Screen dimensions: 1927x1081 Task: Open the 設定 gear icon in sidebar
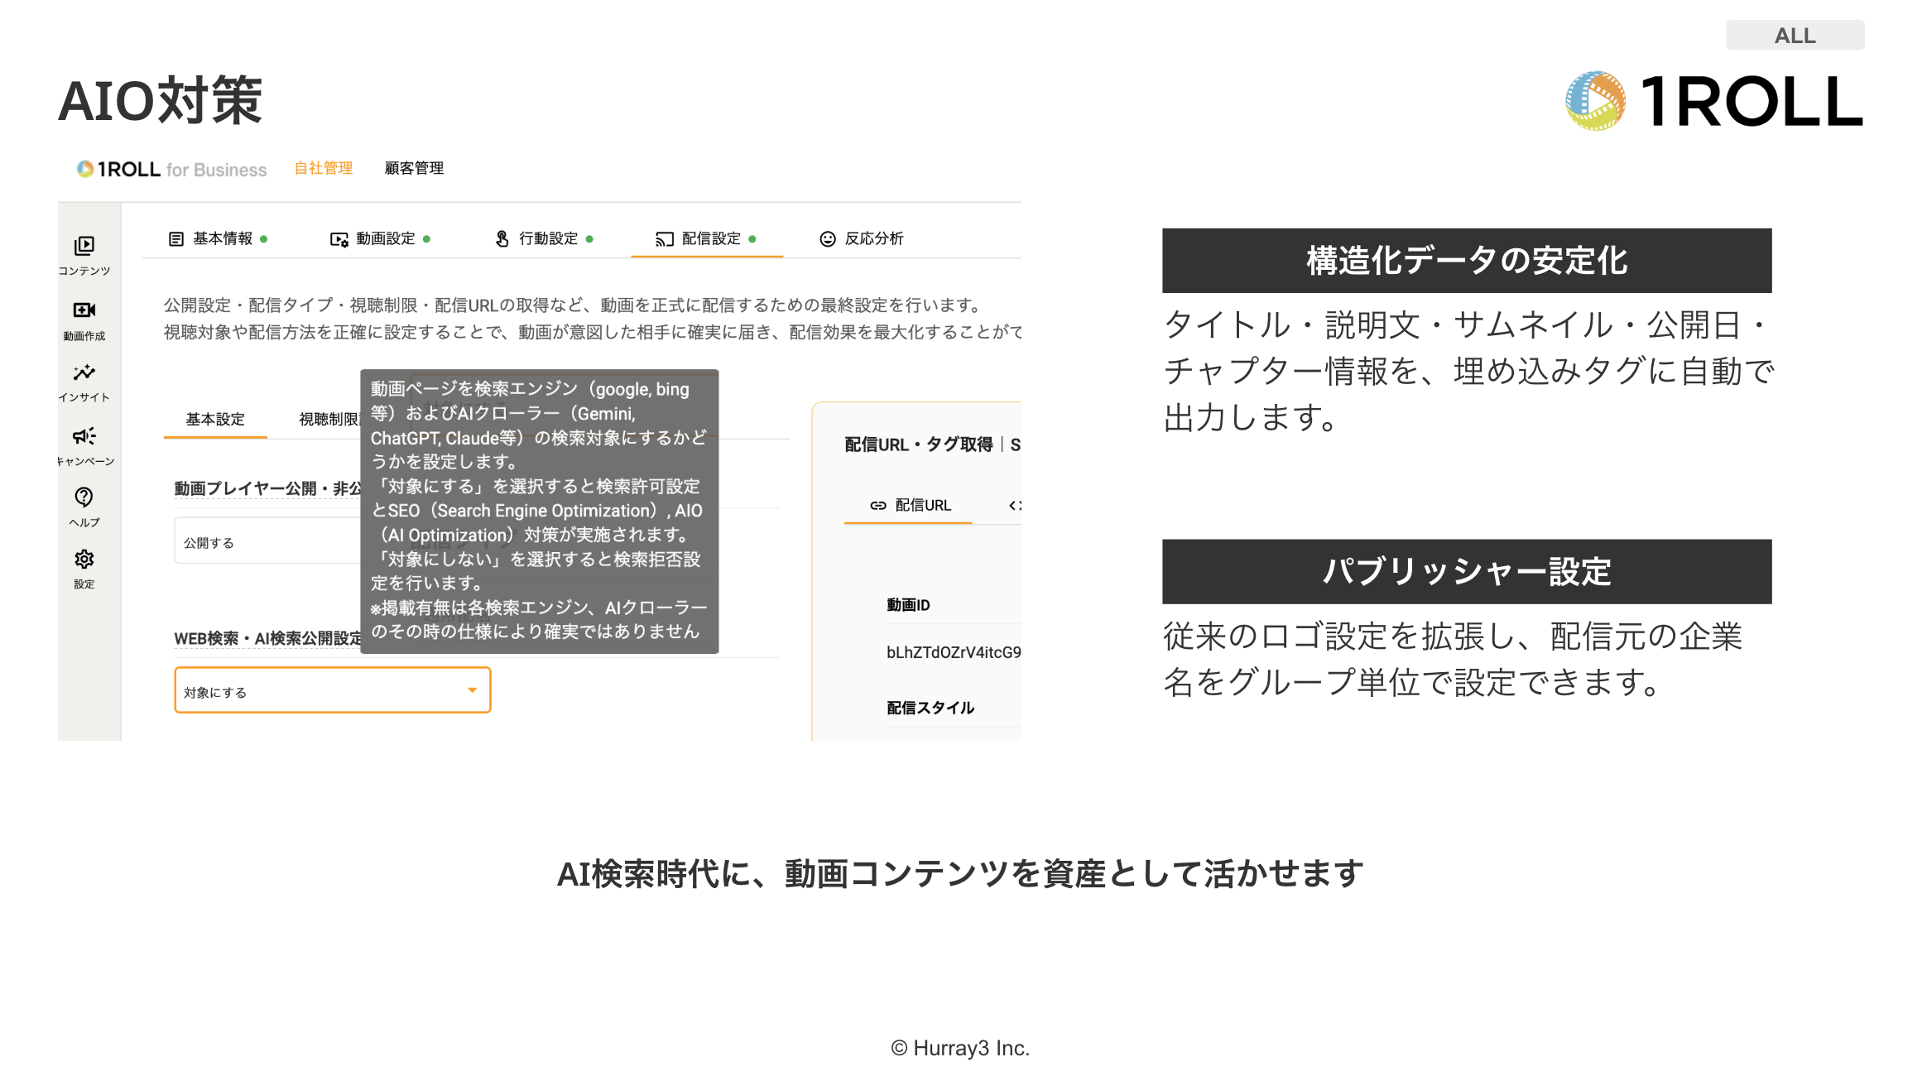(84, 560)
